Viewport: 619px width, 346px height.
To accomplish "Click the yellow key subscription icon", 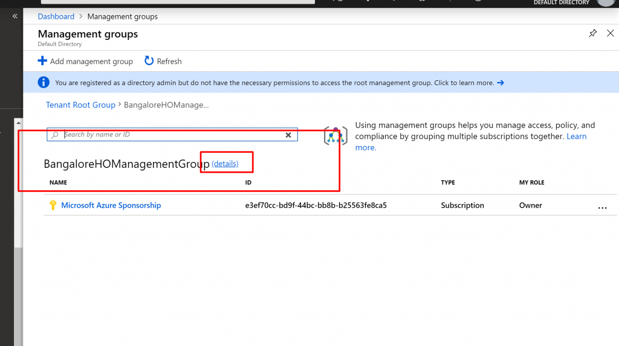I will tap(53, 205).
